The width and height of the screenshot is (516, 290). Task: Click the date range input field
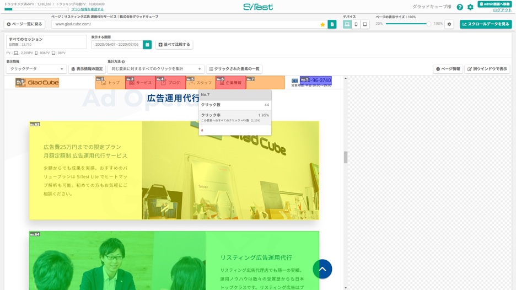point(117,45)
